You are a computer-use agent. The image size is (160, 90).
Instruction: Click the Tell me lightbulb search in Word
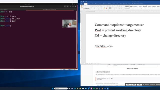point(133,4)
